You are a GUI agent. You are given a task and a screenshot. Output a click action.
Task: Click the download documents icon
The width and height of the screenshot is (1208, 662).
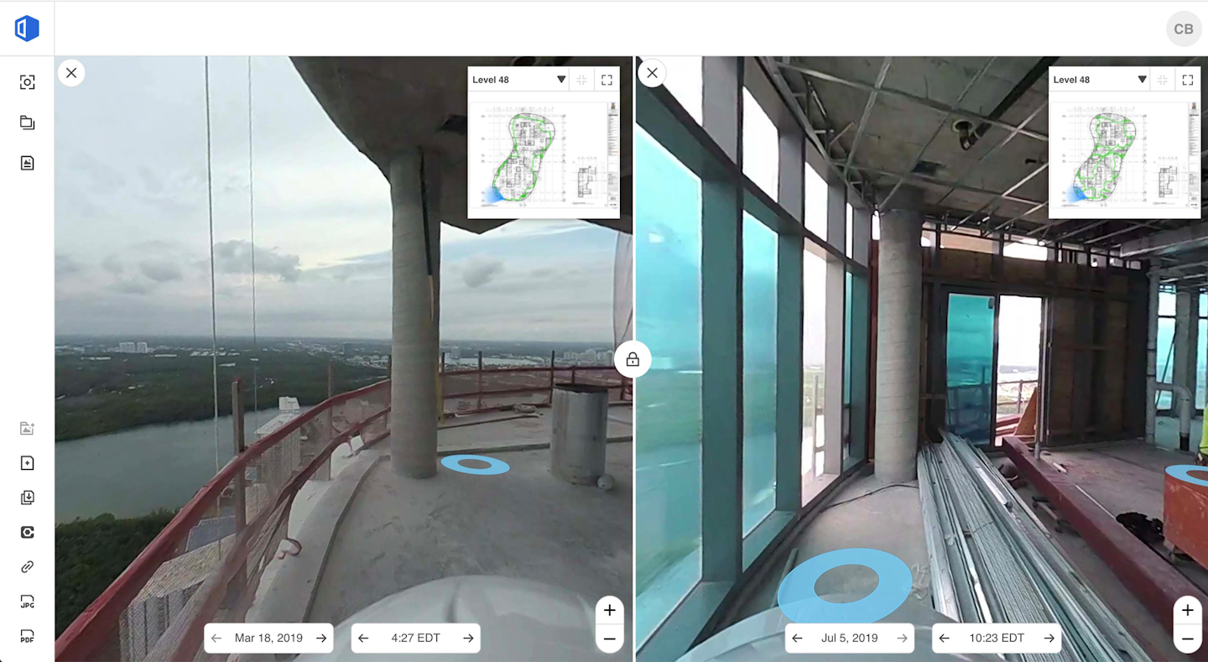click(27, 498)
